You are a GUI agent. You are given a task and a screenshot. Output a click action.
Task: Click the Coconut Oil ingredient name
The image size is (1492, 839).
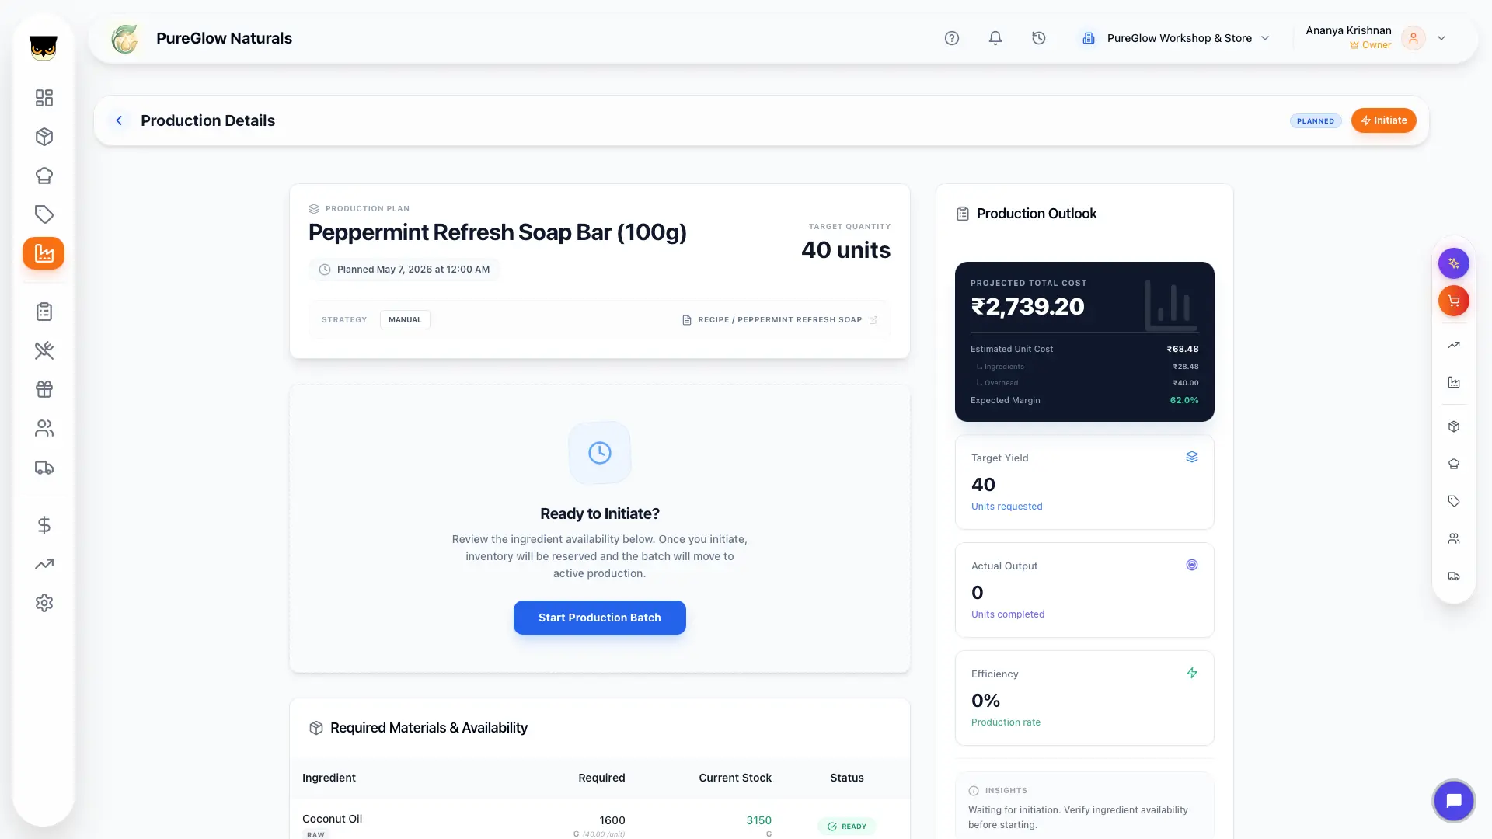coord(332,819)
